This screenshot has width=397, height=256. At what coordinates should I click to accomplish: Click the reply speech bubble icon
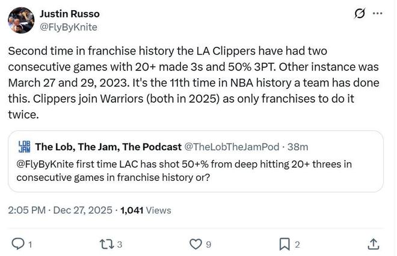pos(18,243)
